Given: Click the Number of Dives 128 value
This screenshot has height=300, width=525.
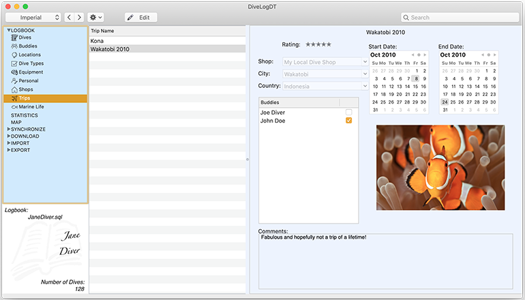Looking at the screenshot, I should click(x=80, y=289).
